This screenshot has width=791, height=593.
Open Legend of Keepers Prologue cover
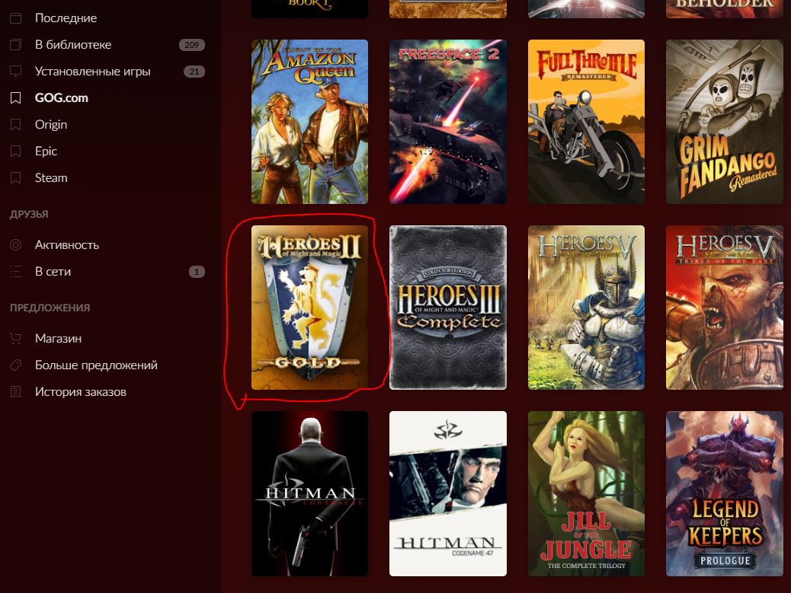coord(725,494)
